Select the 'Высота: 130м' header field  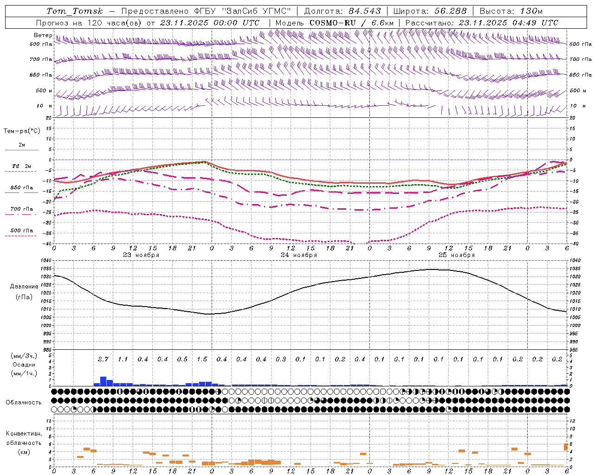tap(510, 11)
